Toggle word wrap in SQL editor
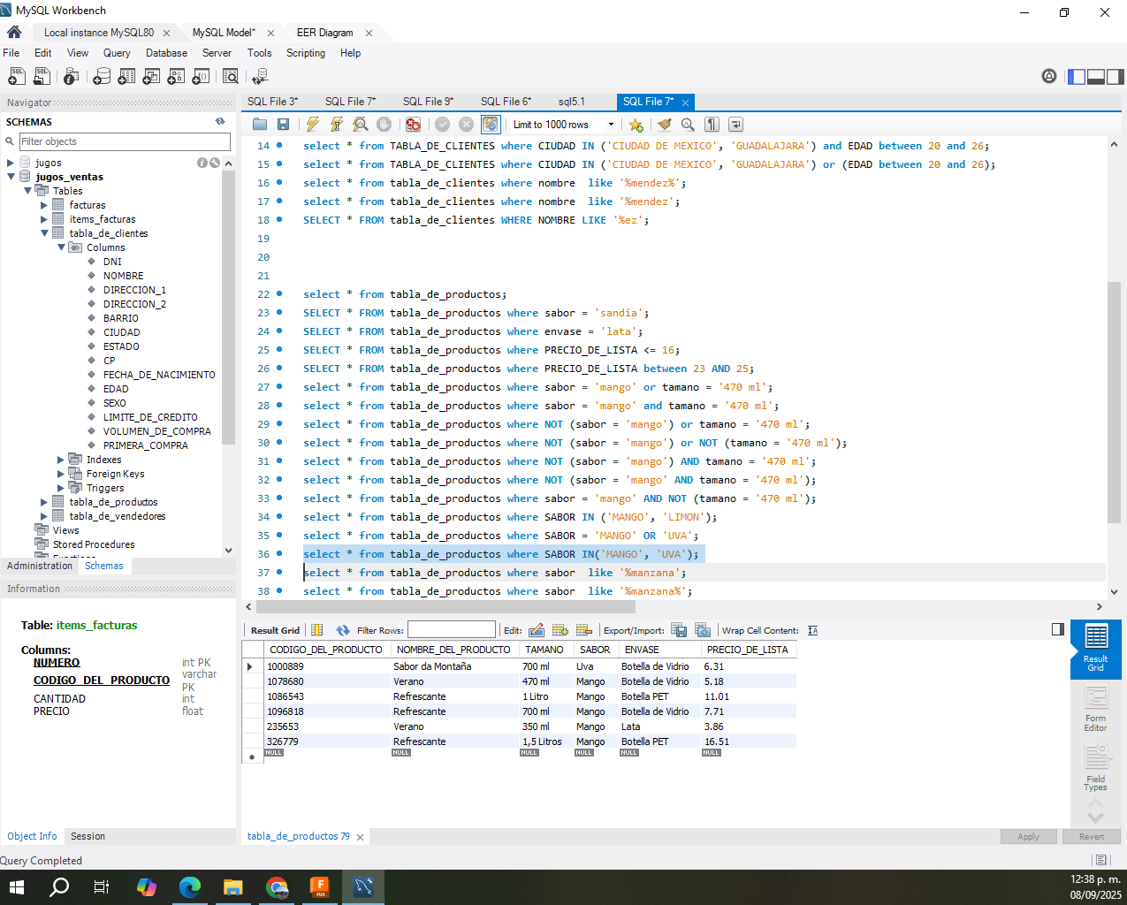This screenshot has height=905, width=1127. (735, 125)
